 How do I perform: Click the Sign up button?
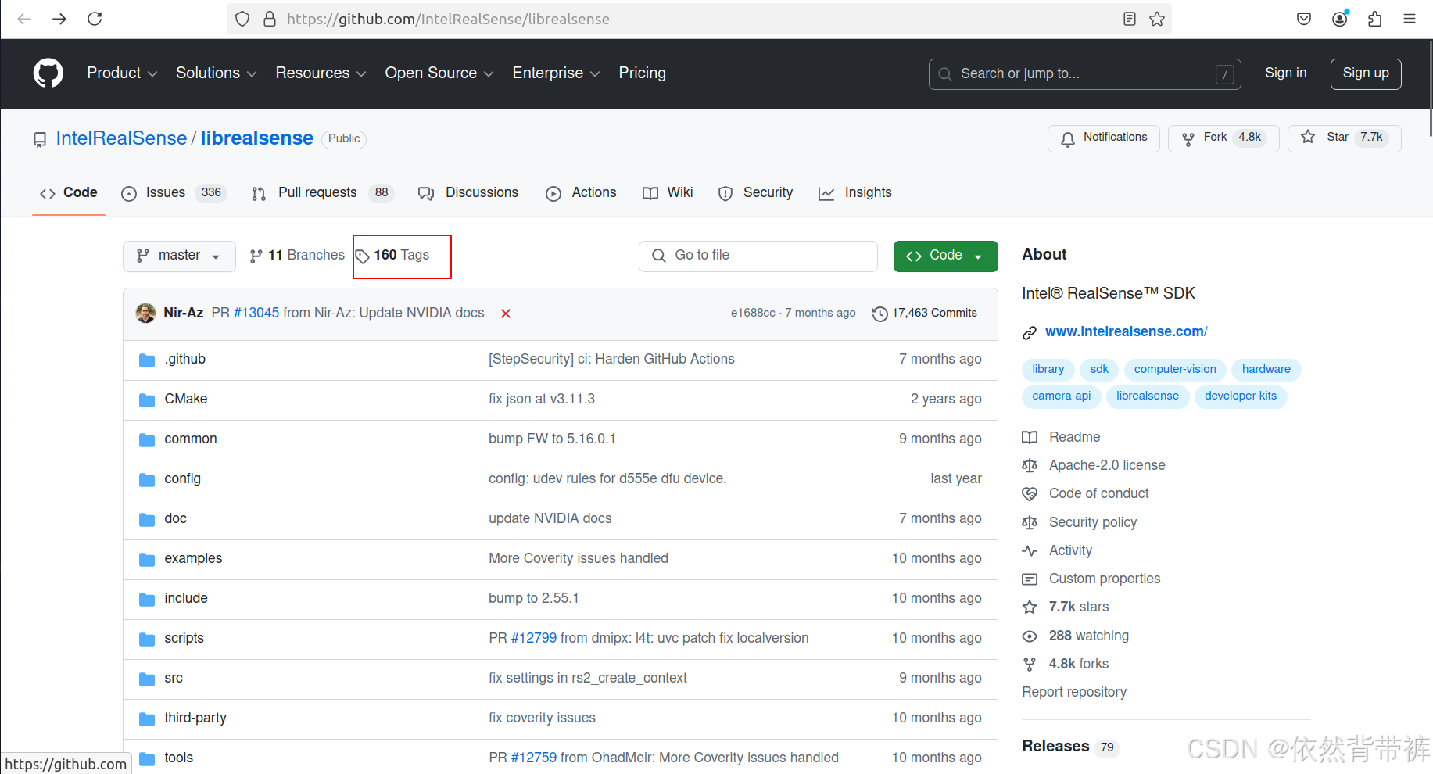[1365, 73]
